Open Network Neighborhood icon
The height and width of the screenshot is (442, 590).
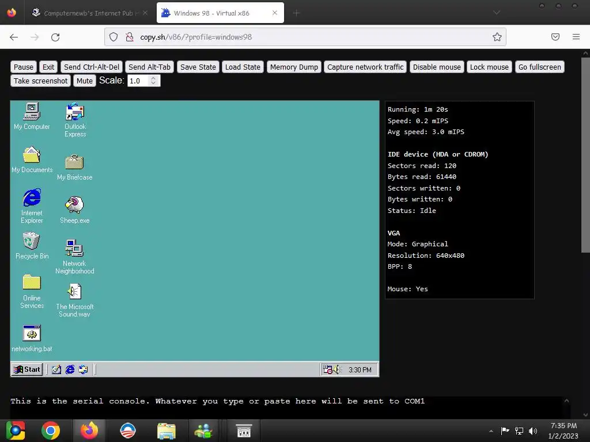(x=74, y=256)
